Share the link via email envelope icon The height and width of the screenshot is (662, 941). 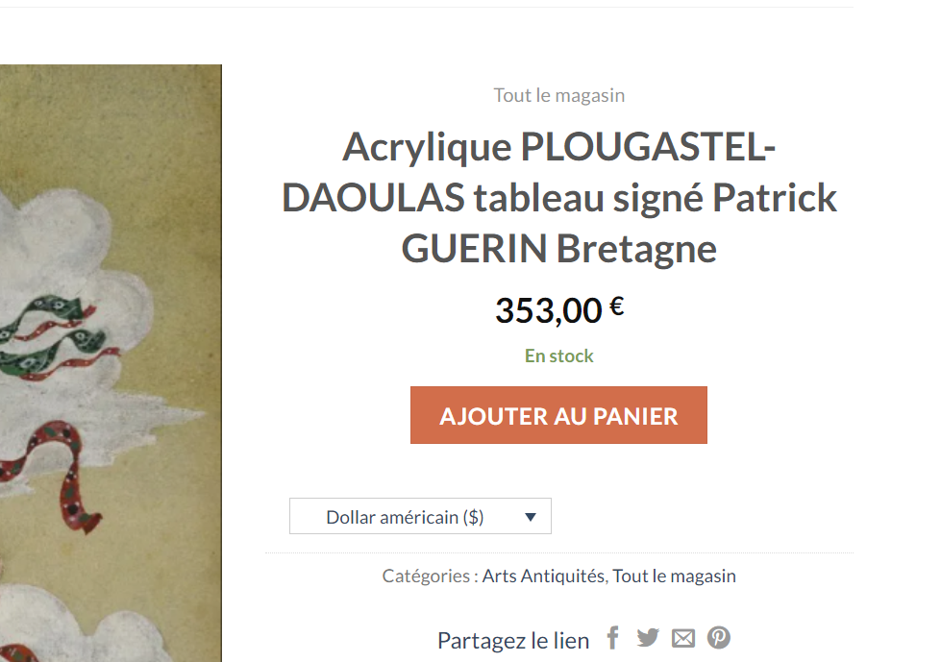click(x=683, y=639)
